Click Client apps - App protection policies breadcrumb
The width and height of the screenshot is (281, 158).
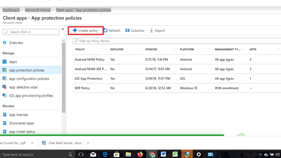[83, 10]
